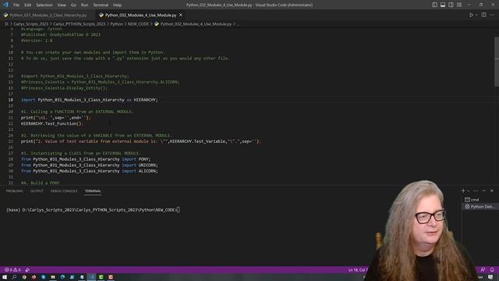This screenshot has height=281, width=499.
Task: Click 'from ... import ALICORN' code line
Action: [x=90, y=171]
